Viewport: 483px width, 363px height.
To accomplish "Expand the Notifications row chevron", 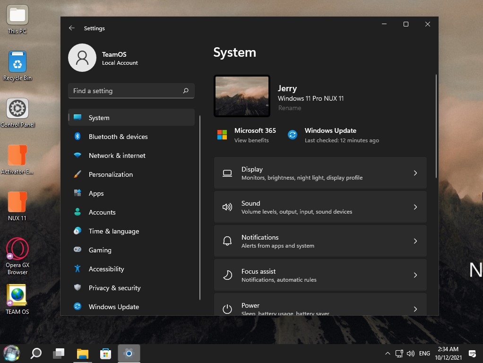I will (415, 241).
